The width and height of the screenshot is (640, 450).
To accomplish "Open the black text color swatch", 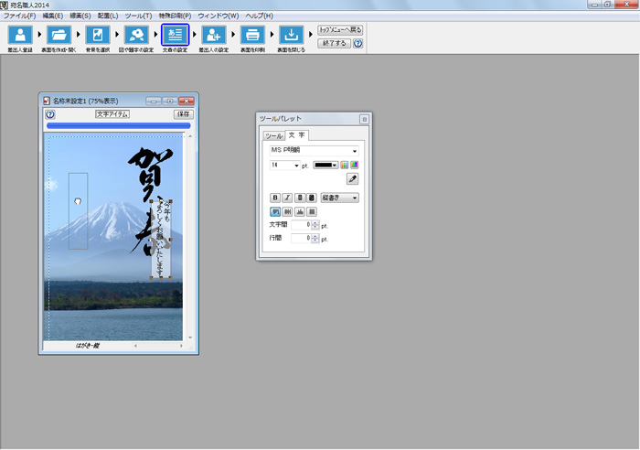I will (326, 165).
